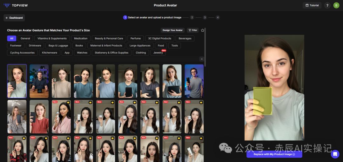Select the Perfume category
Screen dimensions: 343x162
pyautogui.click(x=136, y=38)
